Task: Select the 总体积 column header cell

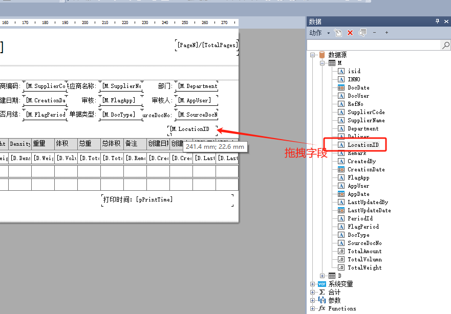Action: (x=112, y=144)
